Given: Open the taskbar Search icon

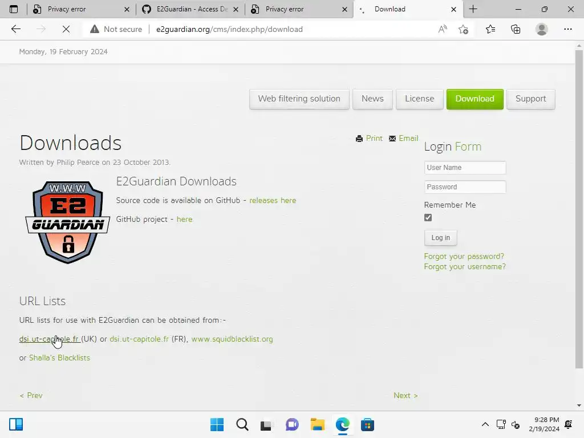Looking at the screenshot, I should 242,424.
